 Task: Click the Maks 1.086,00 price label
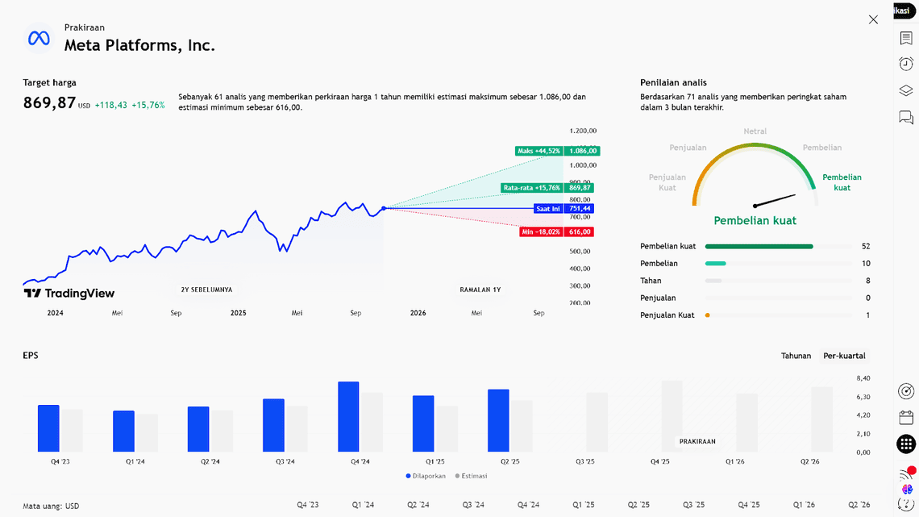[557, 151]
